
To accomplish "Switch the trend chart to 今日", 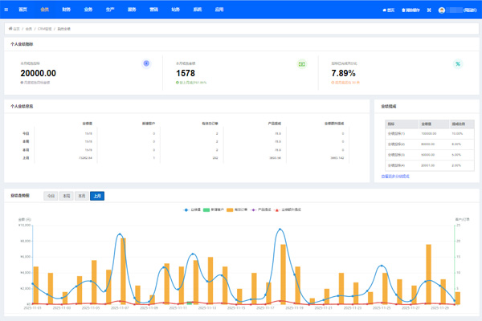I will 51,195.
